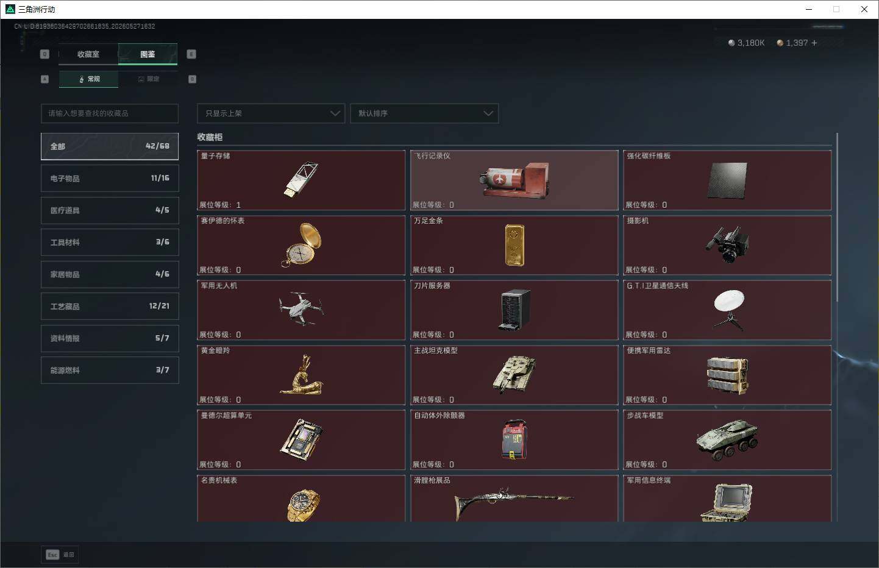
Task: Open the 军用信息终端 military terminal item
Action: coord(727,499)
